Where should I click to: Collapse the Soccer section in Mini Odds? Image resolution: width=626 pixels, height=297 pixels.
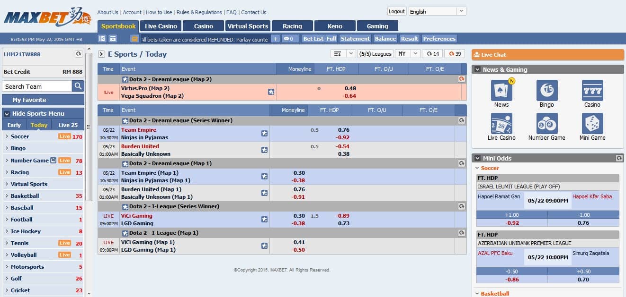[477, 168]
